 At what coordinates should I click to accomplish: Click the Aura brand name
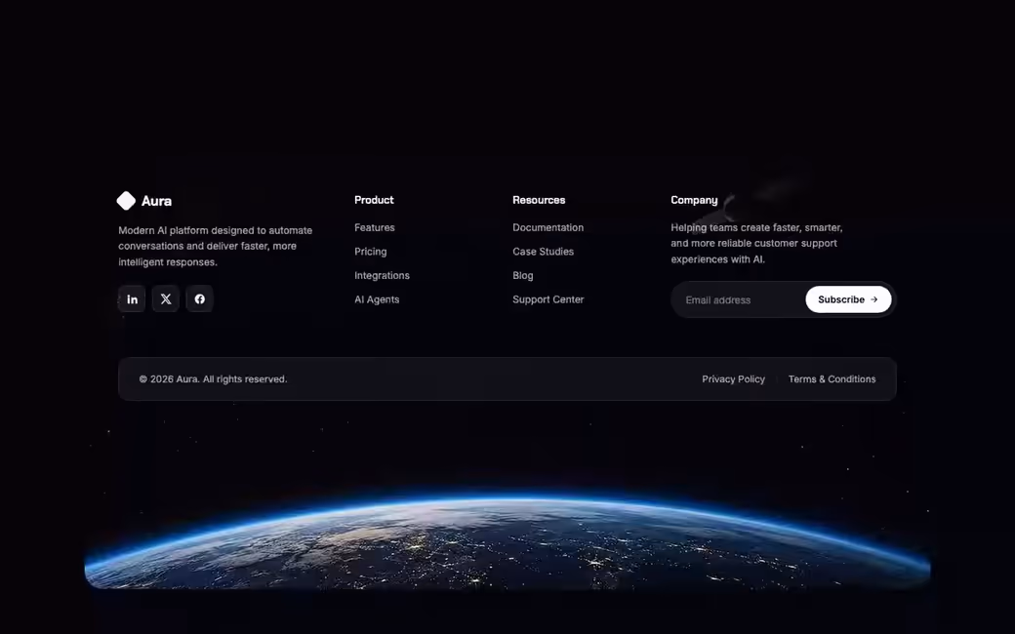[157, 201]
